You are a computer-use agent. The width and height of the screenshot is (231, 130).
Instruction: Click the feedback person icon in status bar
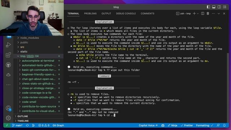pyautogui.click(x=218, y=125)
